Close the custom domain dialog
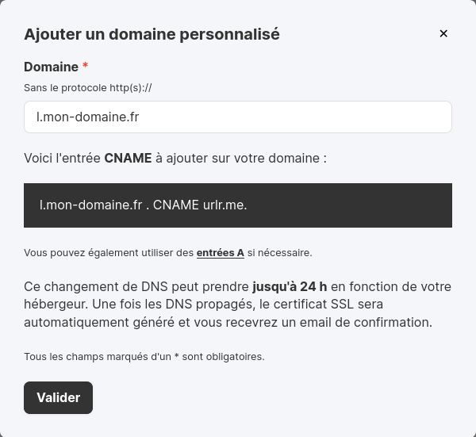This screenshot has height=437, width=476. (443, 33)
